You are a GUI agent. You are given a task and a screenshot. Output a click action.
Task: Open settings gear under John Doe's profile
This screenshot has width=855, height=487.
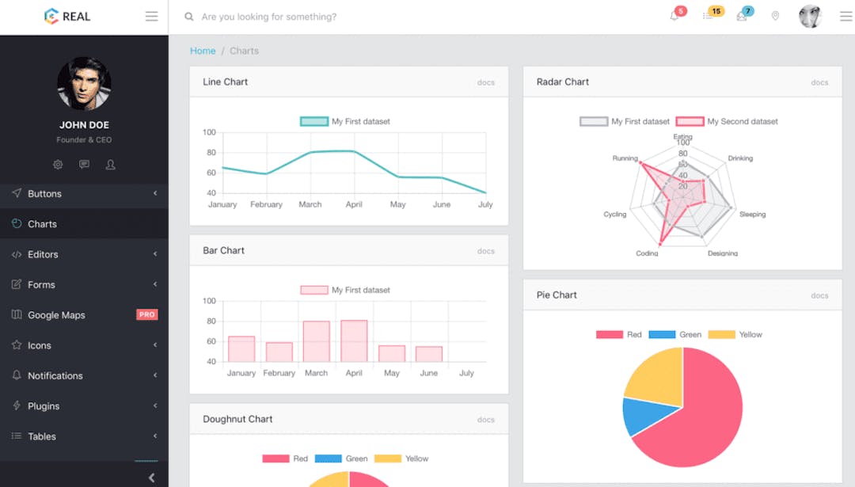coord(57,164)
